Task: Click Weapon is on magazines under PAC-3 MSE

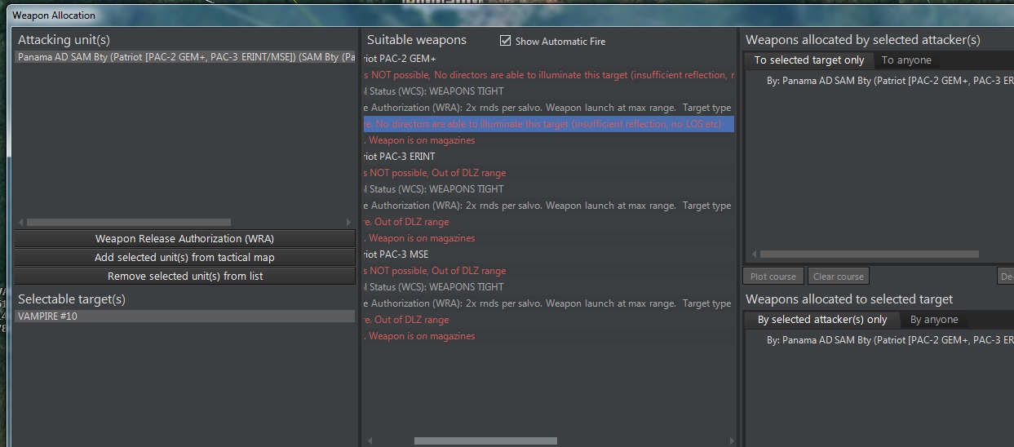Action: [548, 336]
